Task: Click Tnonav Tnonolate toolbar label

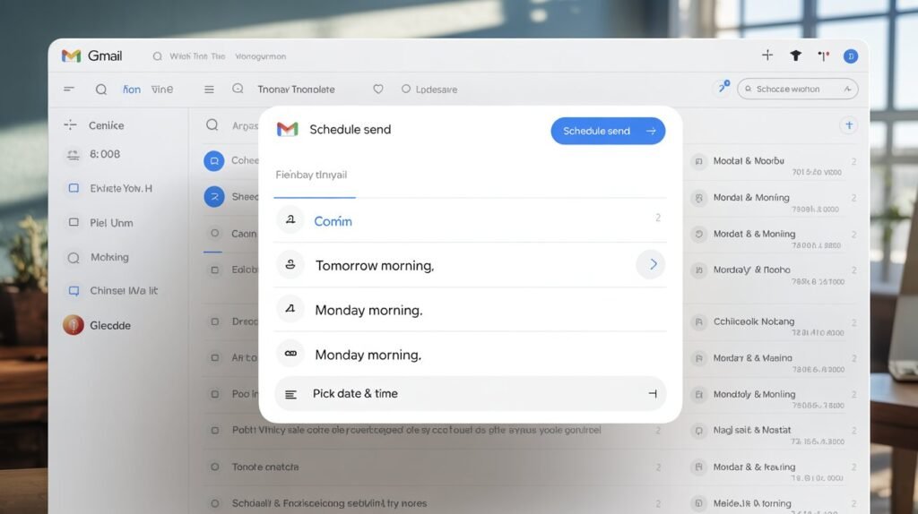Action: [x=296, y=90]
